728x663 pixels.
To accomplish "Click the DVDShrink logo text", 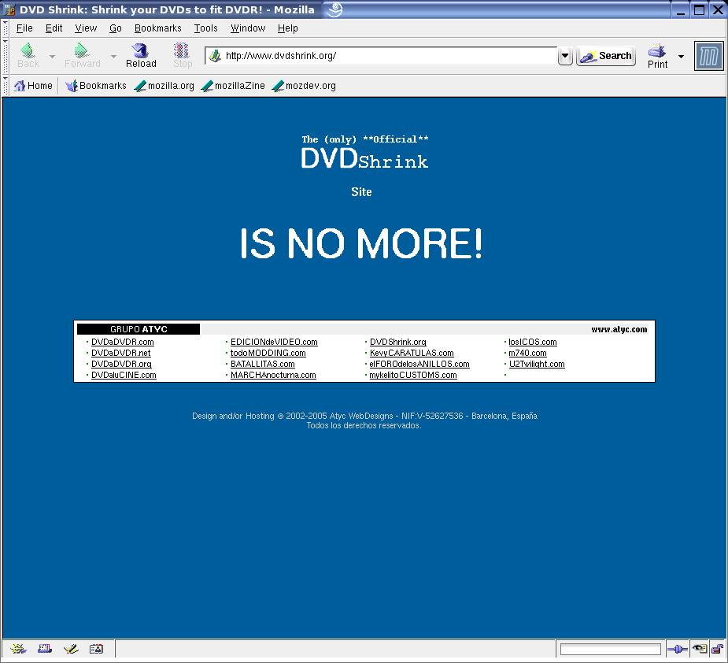I will [x=364, y=158].
